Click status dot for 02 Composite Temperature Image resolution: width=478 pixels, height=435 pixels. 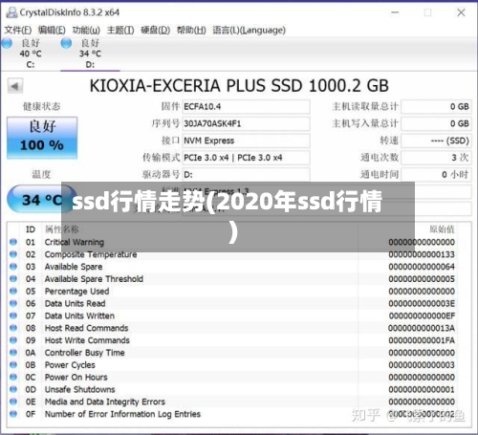13,254
